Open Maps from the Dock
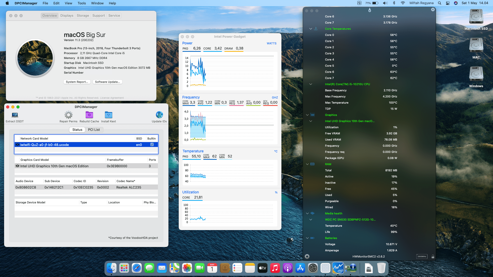Image resolution: width=493 pixels, height=277 pixels. (x=174, y=268)
